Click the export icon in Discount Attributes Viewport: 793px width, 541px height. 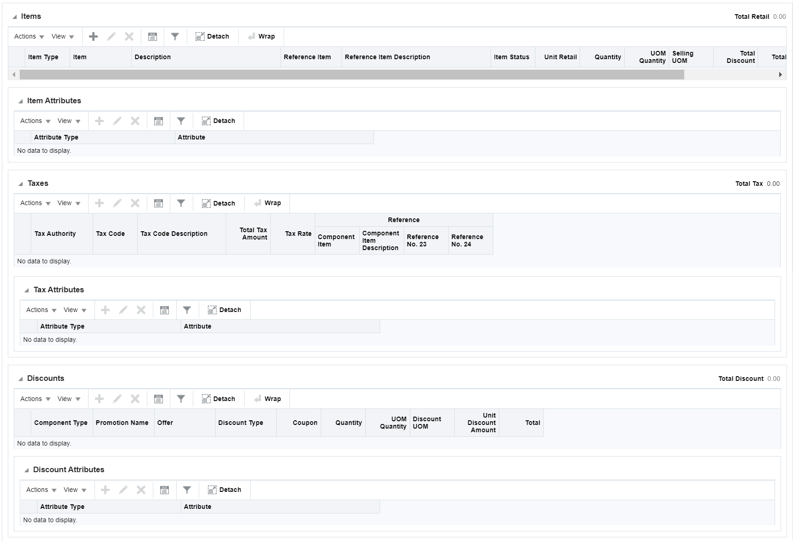pyautogui.click(x=164, y=490)
